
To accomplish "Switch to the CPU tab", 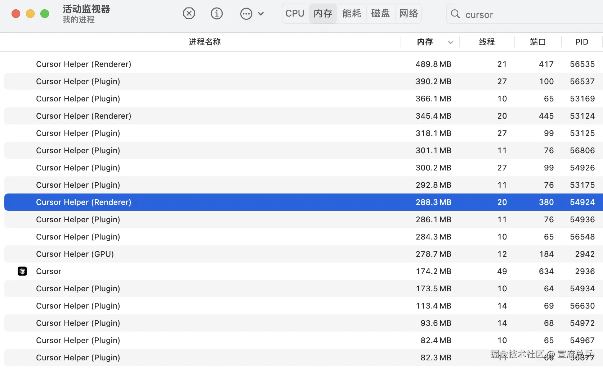I will click(295, 13).
